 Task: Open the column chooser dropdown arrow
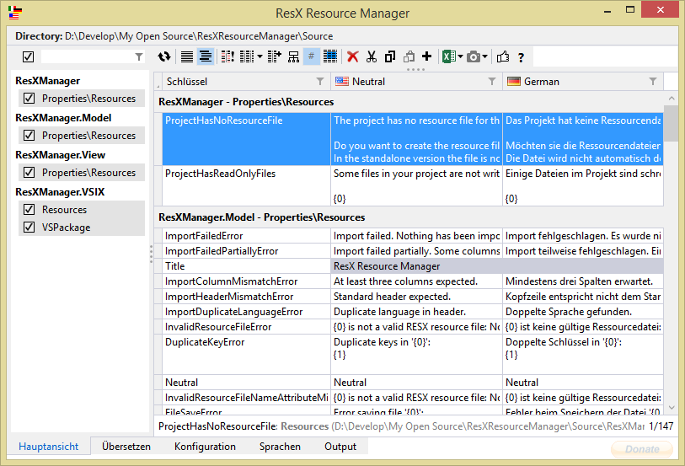260,56
